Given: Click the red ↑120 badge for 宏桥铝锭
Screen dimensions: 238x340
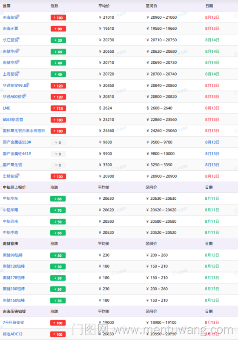Looking at the screenshot, I should (x=58, y=176).
